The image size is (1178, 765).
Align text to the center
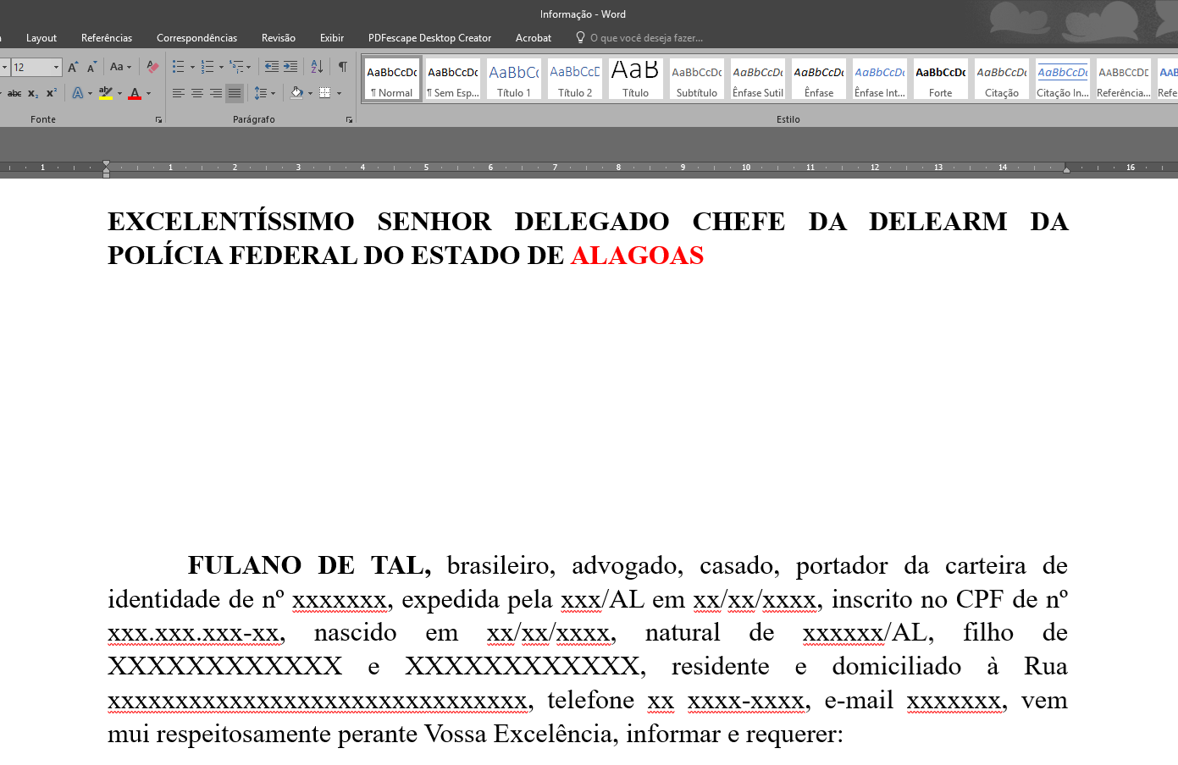pos(197,93)
